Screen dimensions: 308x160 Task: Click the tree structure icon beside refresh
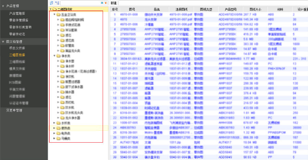click(x=57, y=3)
